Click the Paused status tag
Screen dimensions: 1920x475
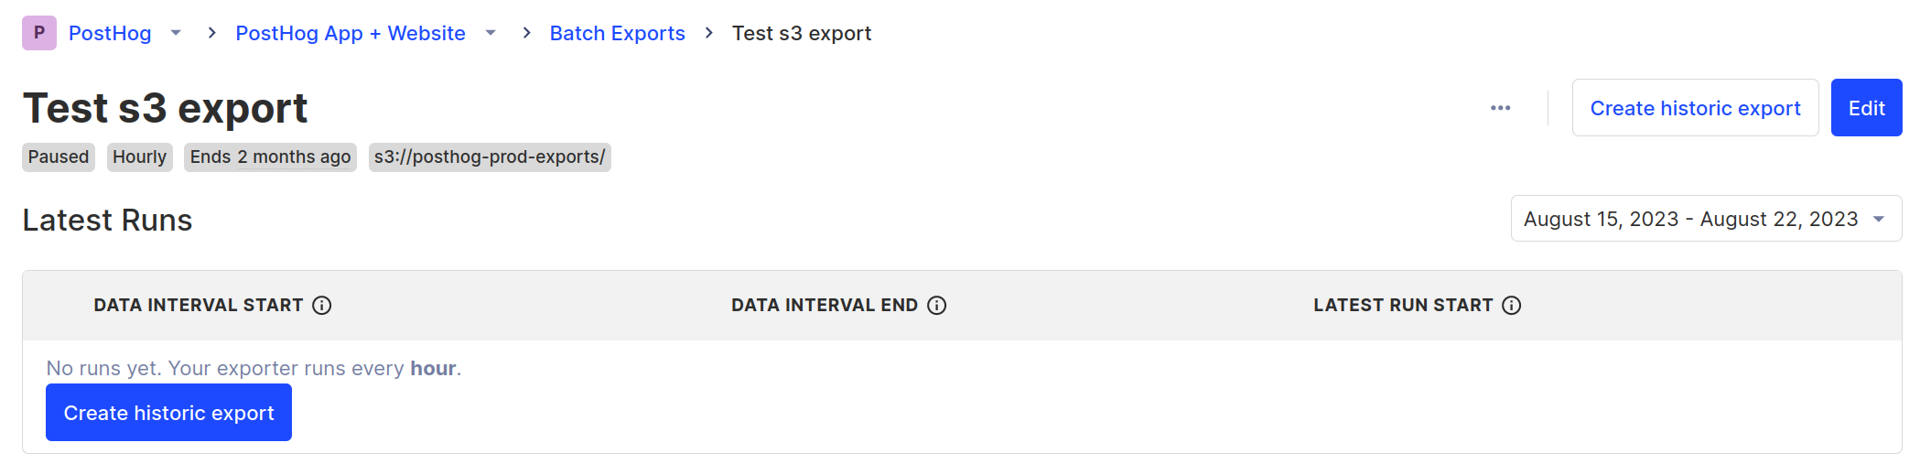tap(59, 157)
